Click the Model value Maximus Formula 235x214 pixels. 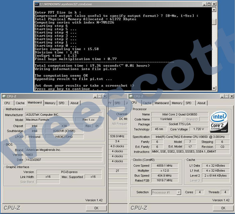click(50, 120)
